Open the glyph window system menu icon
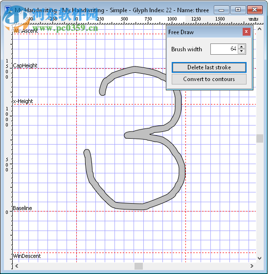This screenshot has height=274, width=272. [8, 9]
